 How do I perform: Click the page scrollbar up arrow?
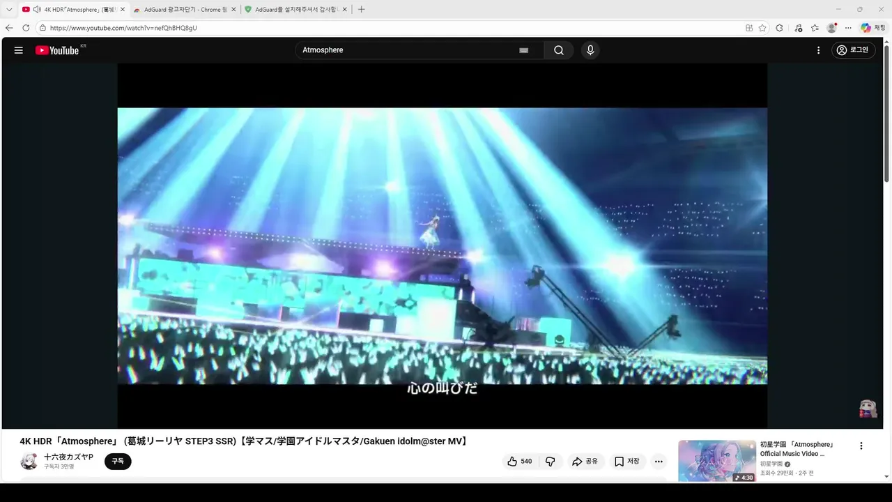coord(886,42)
